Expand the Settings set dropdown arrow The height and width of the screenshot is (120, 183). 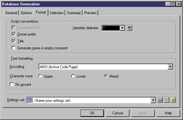(153, 100)
